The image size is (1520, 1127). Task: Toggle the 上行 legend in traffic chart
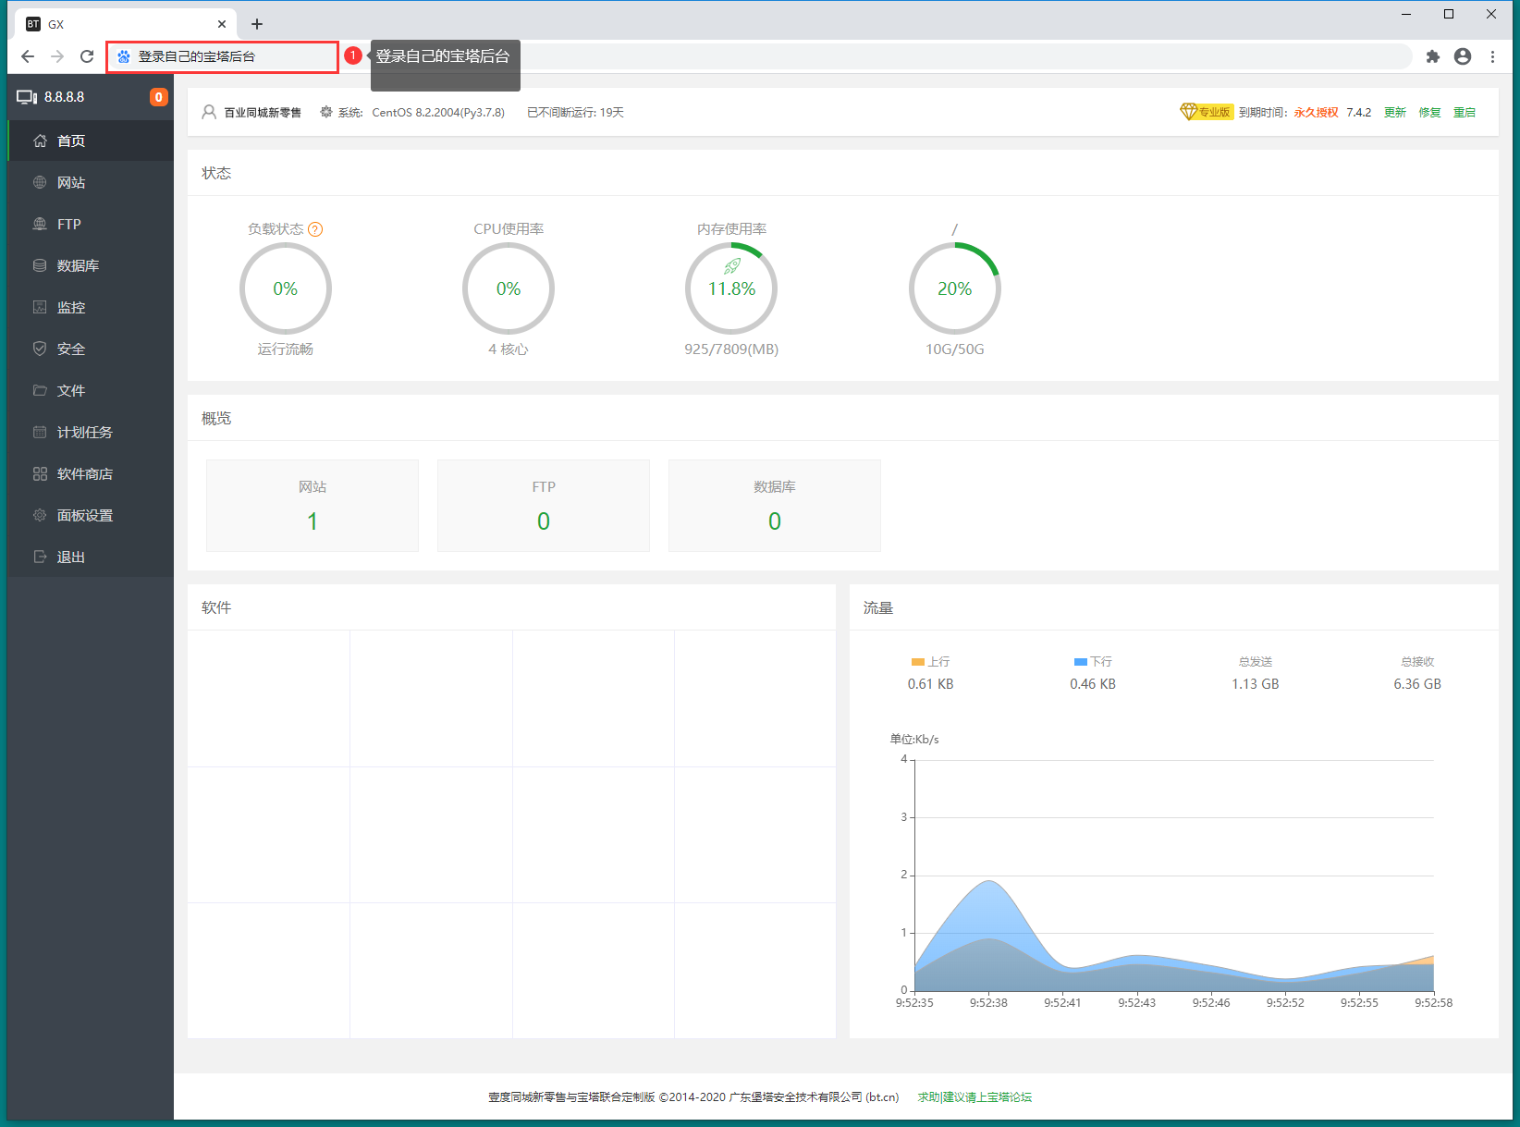click(x=930, y=662)
